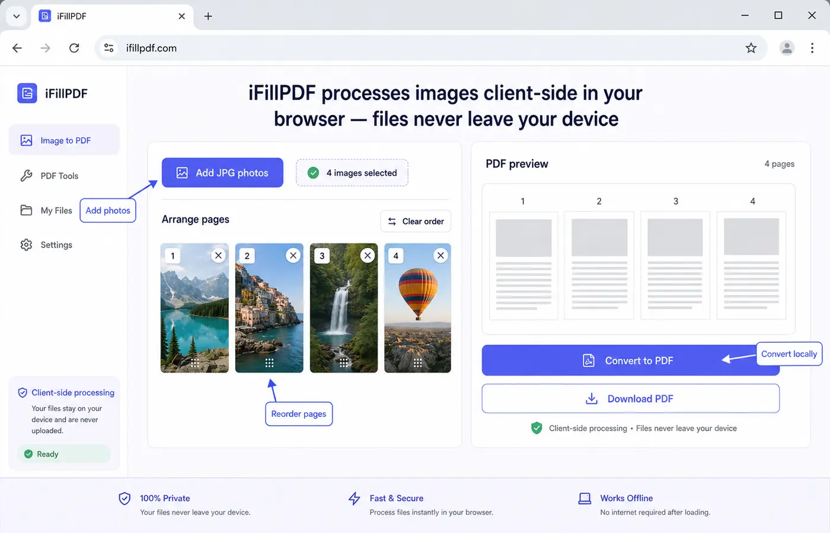830x533 pixels.
Task: Reload the page with the refresh icon
Action: click(74, 48)
